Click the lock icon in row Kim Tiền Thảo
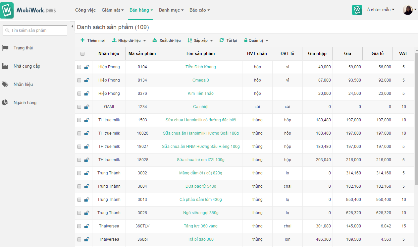 [x=86, y=93]
